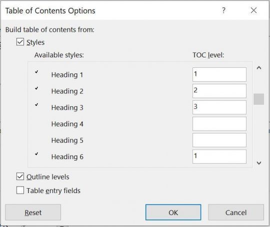Click the scroll down arrow in styles list
Viewport: 270px width, 227px height.
click(259, 163)
